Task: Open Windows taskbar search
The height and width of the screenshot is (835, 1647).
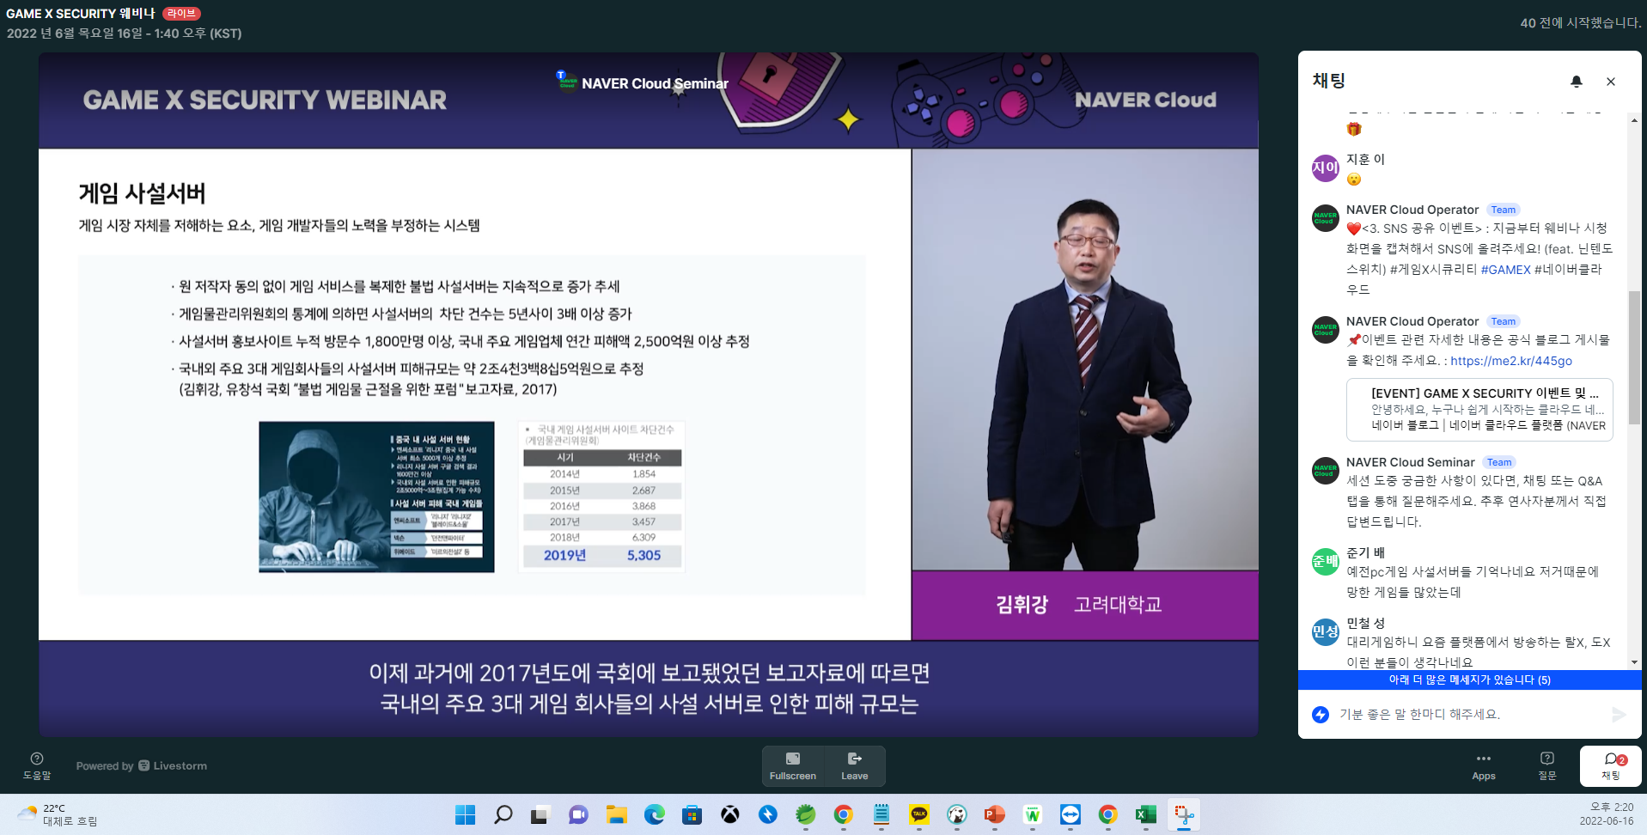Action: coord(503,814)
